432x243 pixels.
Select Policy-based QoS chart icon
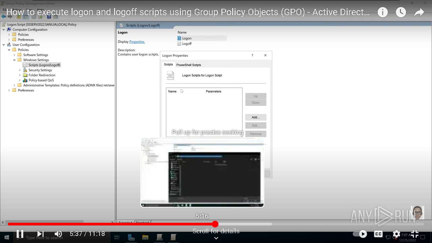click(x=25, y=80)
